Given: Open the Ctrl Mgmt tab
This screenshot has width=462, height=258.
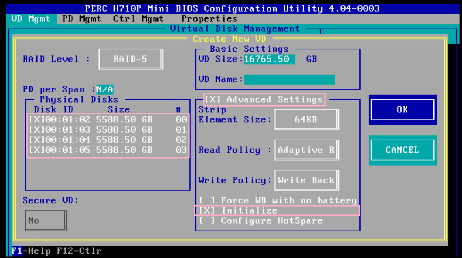Looking at the screenshot, I should (x=138, y=19).
